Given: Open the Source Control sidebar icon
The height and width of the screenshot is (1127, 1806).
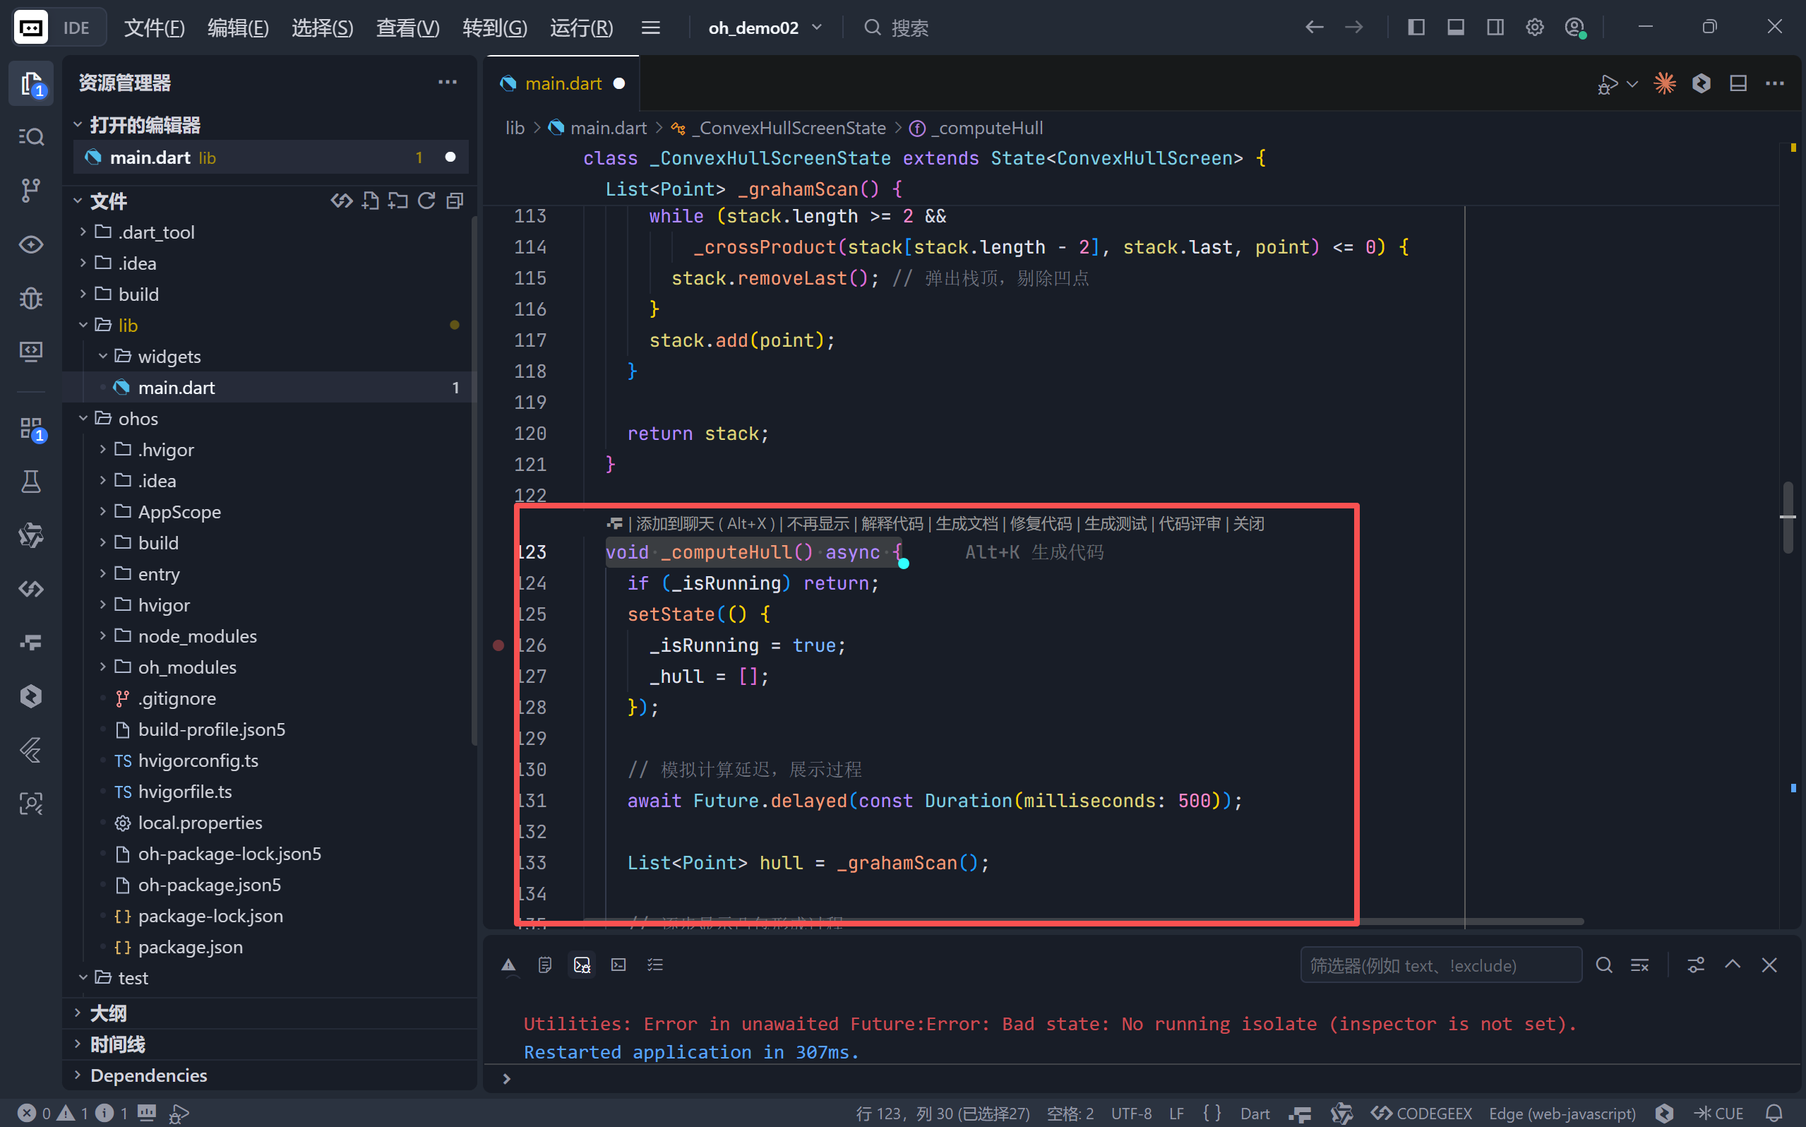Looking at the screenshot, I should click(x=30, y=191).
